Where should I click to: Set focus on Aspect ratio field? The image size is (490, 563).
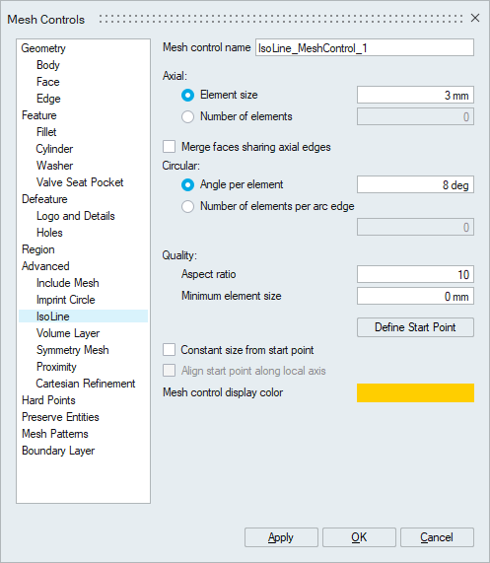click(x=415, y=275)
